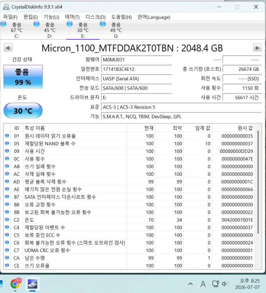The width and height of the screenshot is (266, 293).
Task: Go to next disk with right arrow
Action: pyautogui.click(x=257, y=48)
